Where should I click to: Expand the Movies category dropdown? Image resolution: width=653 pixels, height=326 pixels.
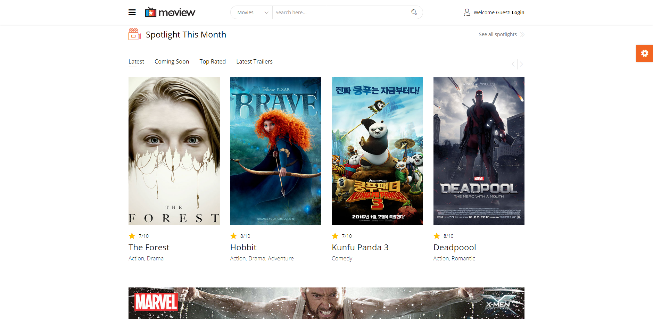point(252,12)
